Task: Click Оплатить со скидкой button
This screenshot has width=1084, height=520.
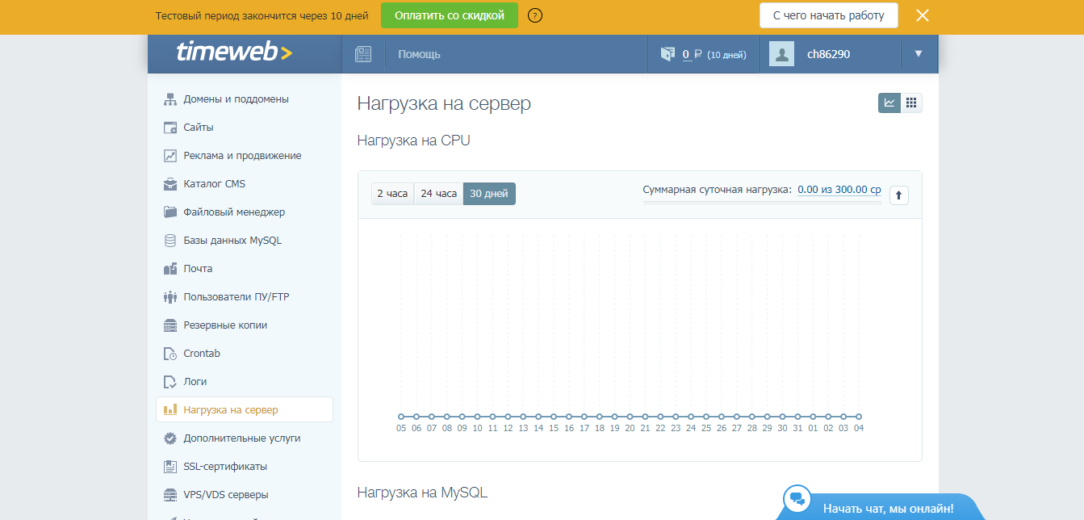Action: tap(450, 15)
